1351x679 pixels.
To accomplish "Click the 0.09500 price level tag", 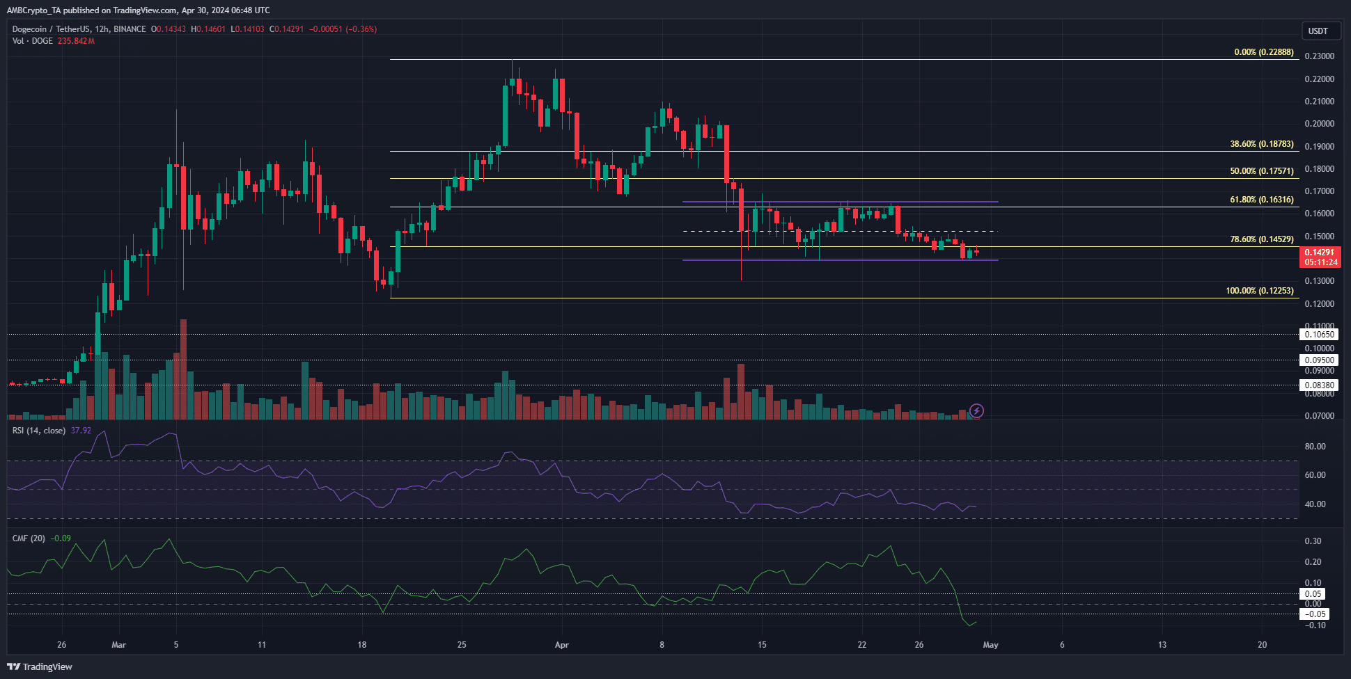I will pyautogui.click(x=1320, y=360).
